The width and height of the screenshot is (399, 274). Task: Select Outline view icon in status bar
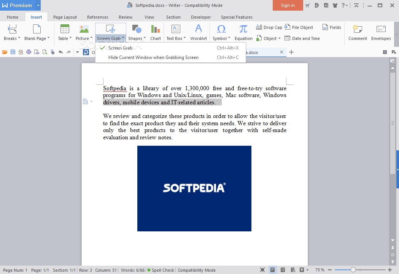pos(283,270)
